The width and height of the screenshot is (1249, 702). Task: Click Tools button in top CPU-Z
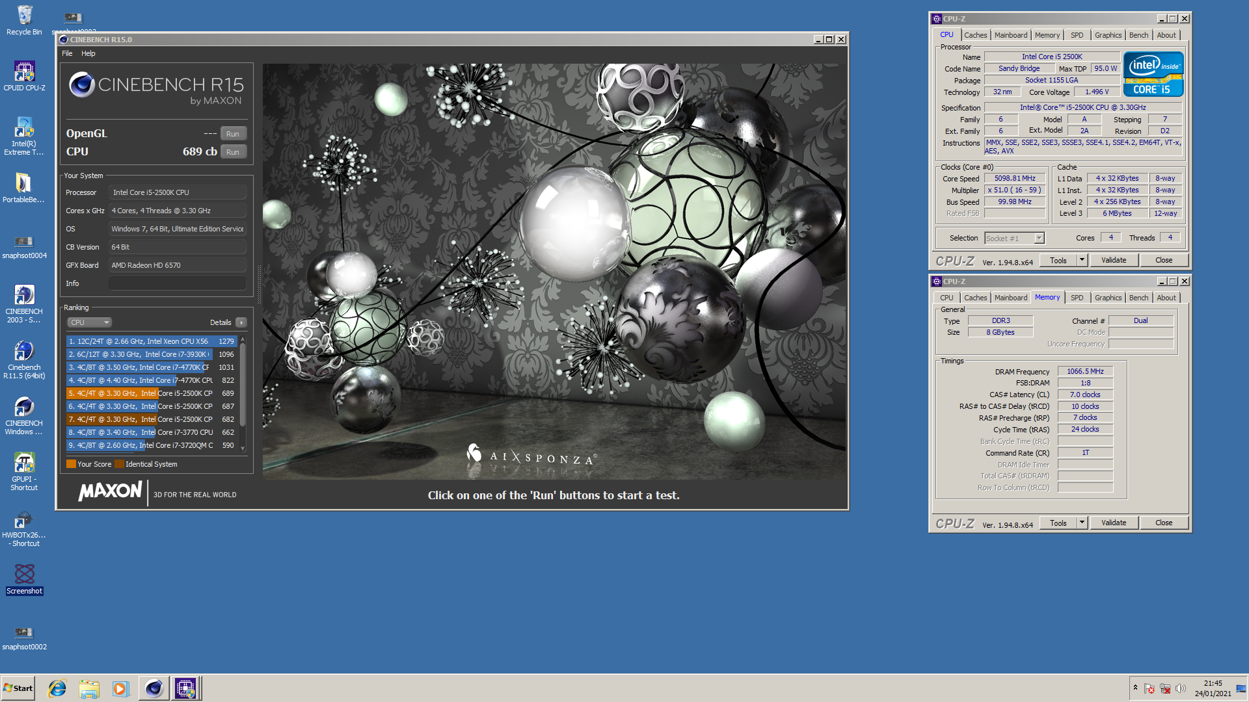point(1058,261)
